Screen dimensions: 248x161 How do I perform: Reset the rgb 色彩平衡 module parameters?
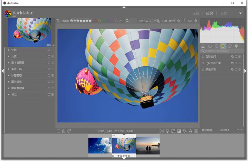click(236, 63)
